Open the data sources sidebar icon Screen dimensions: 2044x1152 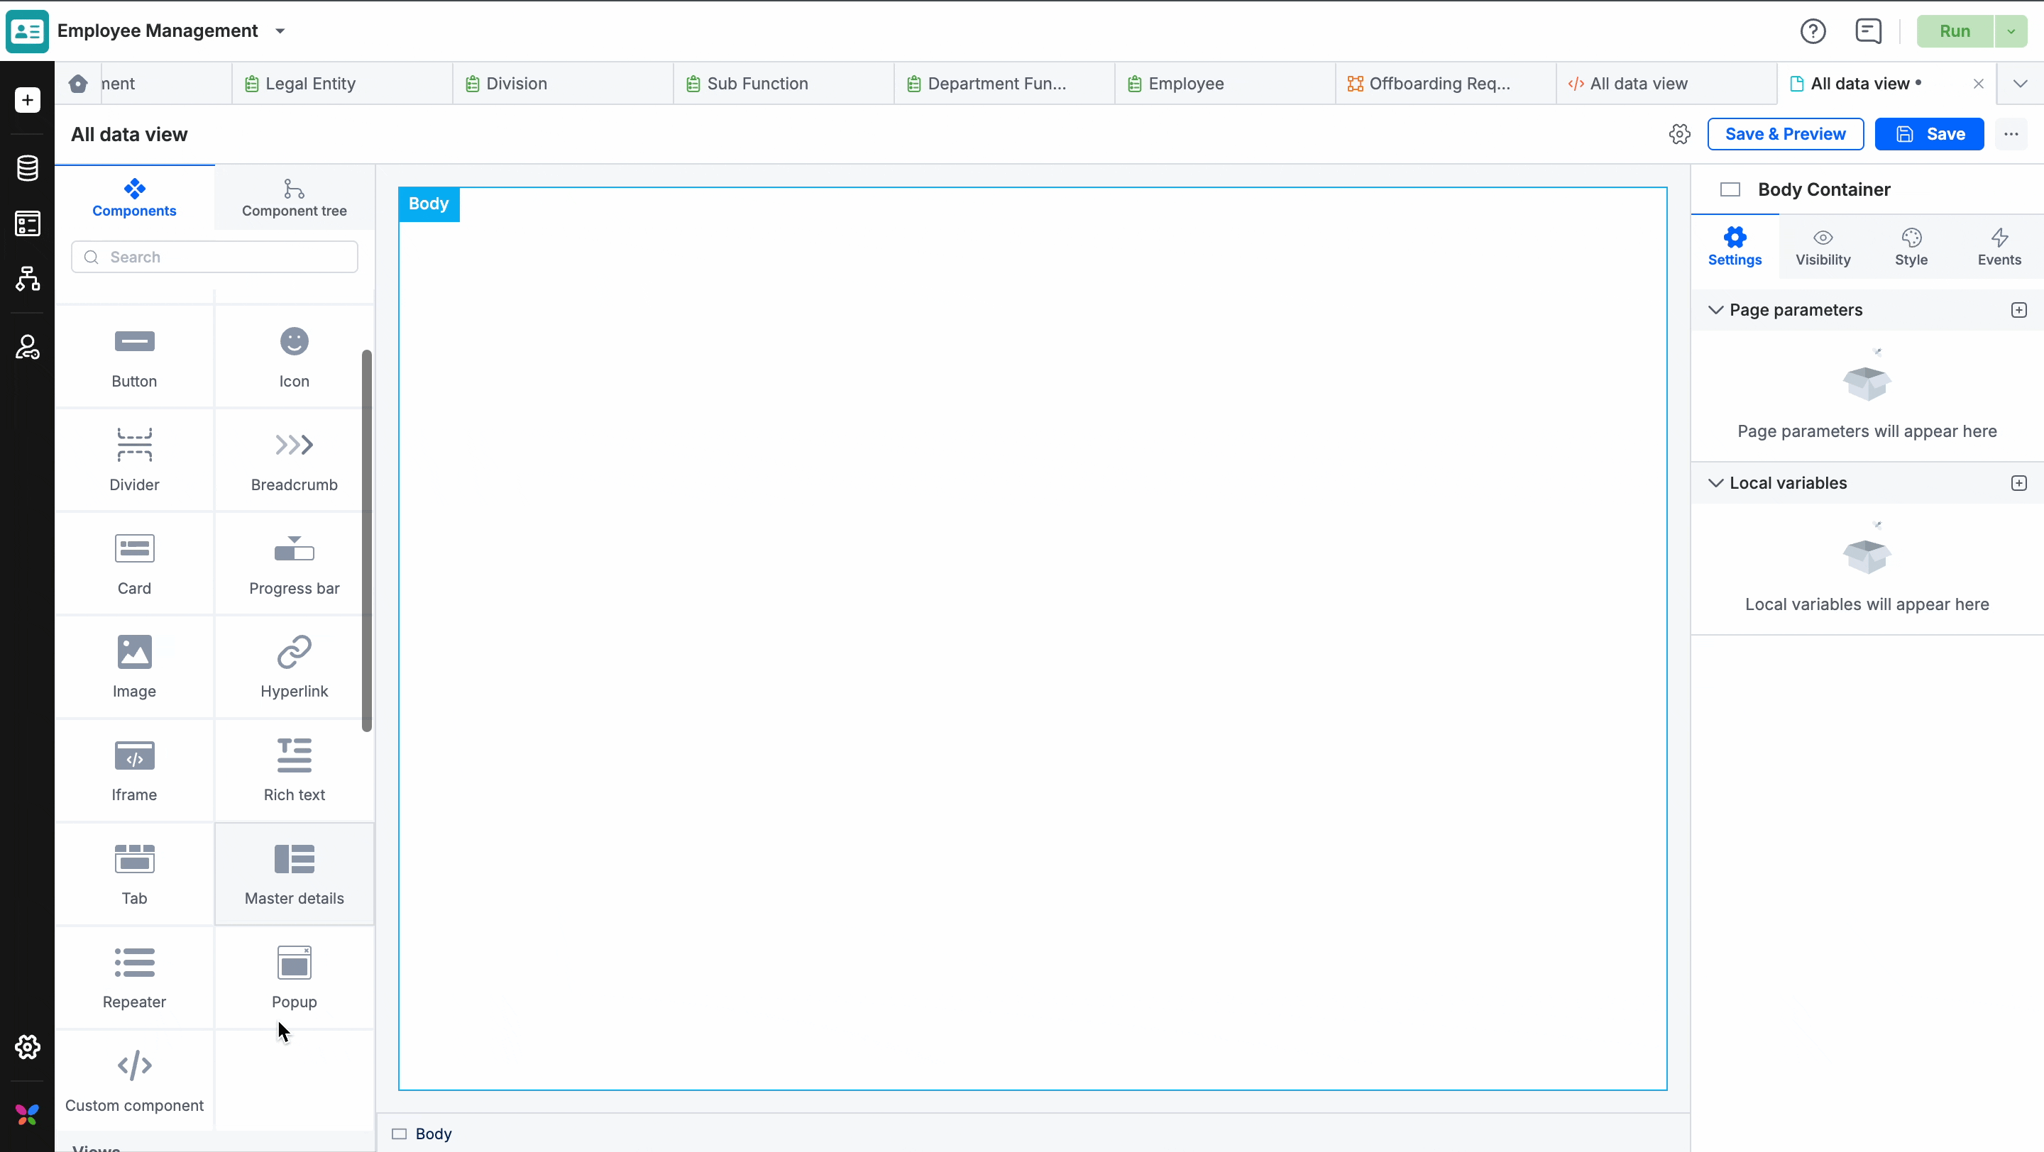[28, 168]
